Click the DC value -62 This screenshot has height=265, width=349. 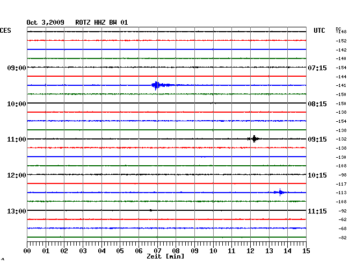point(343,219)
